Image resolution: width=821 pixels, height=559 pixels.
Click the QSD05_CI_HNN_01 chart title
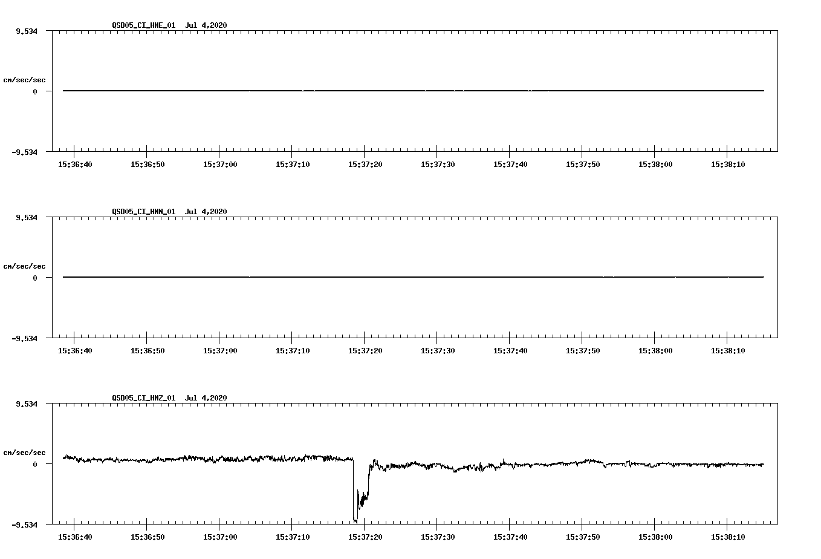pos(169,212)
